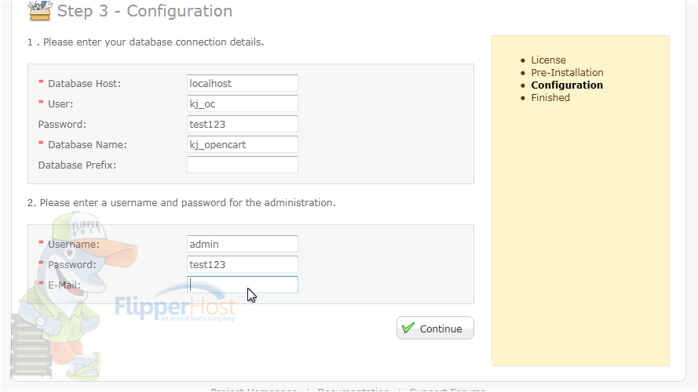Viewport: 698px width, 392px height.
Task: Click the FlipperHost logo watermark
Action: tap(175, 305)
